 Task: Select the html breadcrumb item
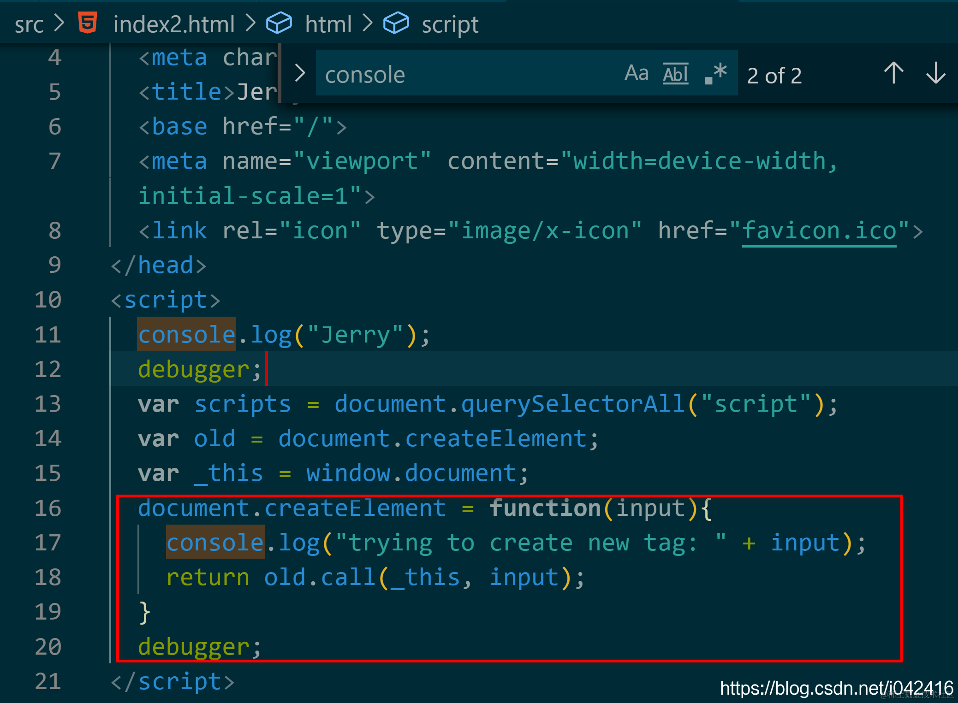[x=328, y=24]
